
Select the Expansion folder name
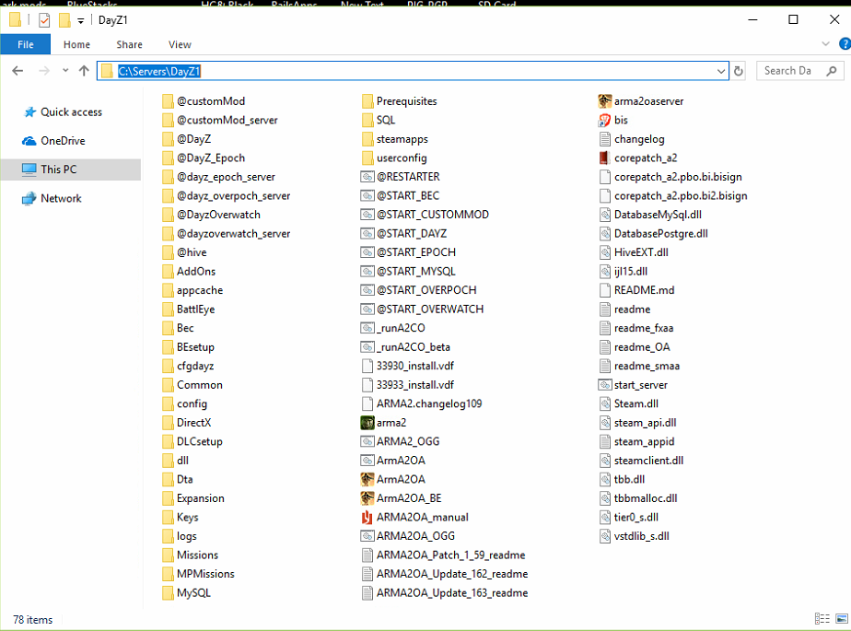(200, 498)
